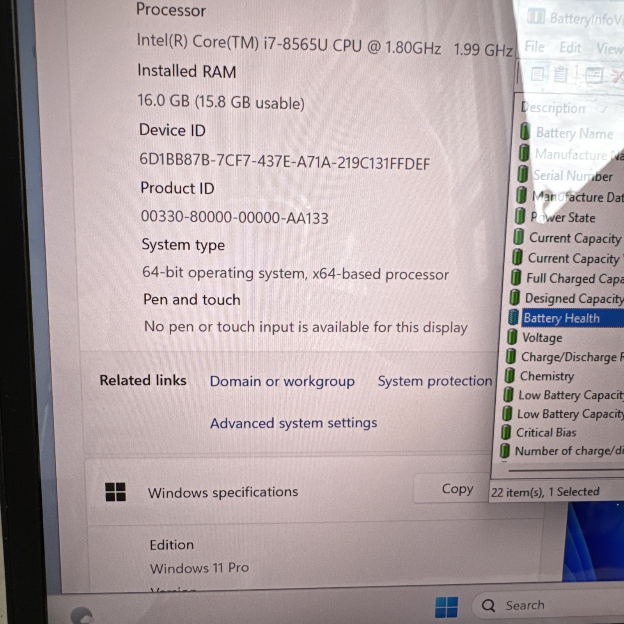
Task: Select the highlighted Battery Health row
Action: click(566, 318)
